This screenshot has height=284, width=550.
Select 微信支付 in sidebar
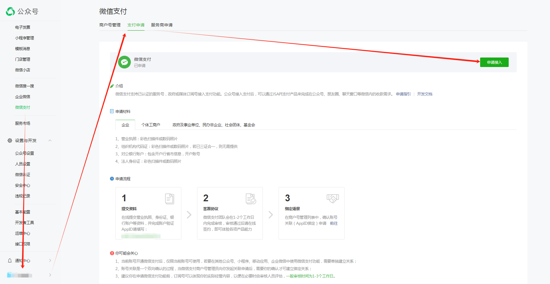point(23,107)
